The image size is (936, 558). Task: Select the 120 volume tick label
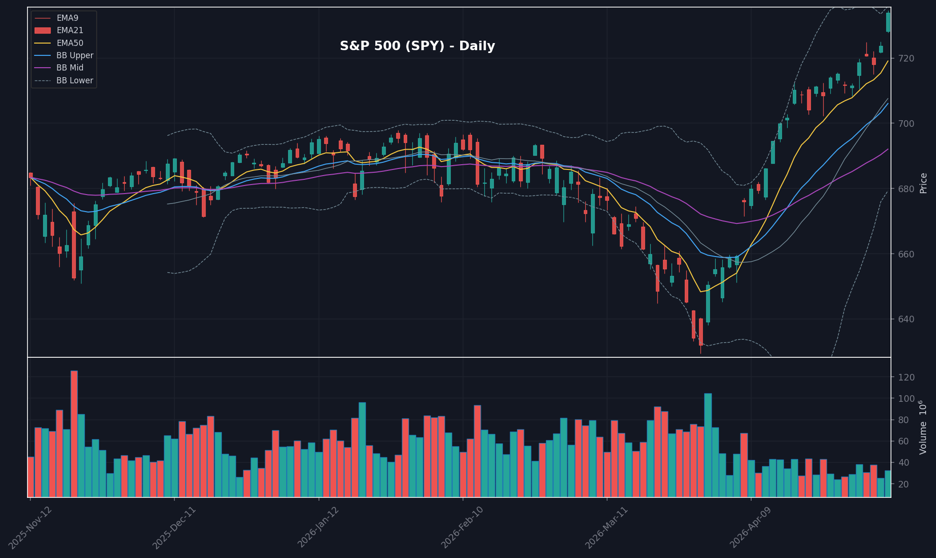906,377
